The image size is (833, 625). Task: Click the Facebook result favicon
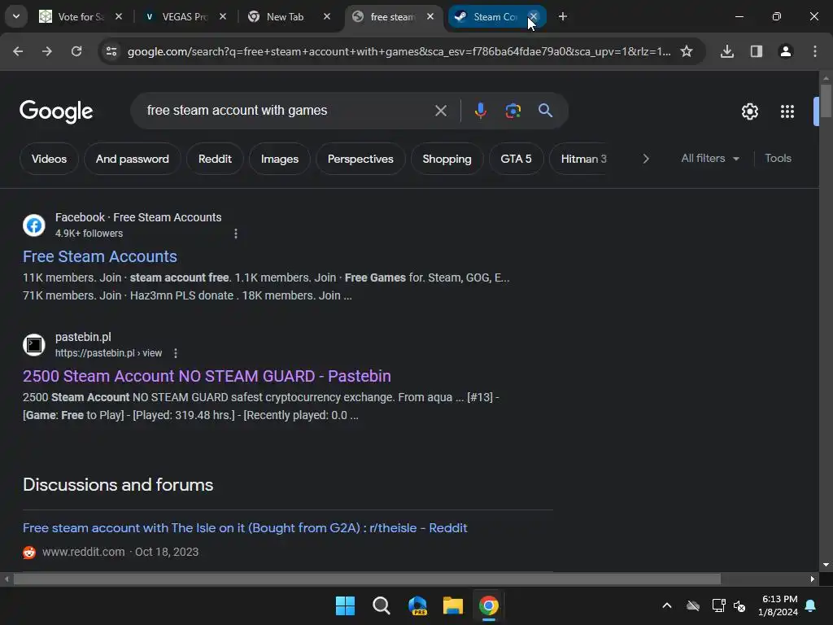pyautogui.click(x=34, y=225)
